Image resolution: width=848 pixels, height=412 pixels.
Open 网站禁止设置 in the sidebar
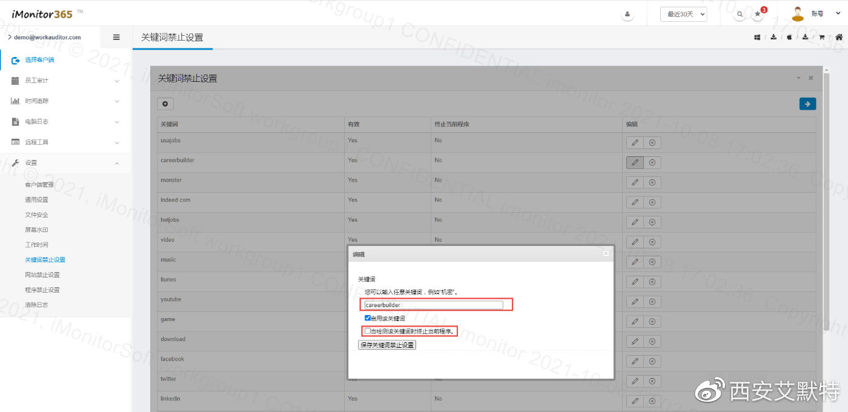coord(42,275)
